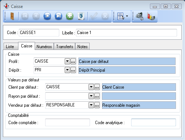Switch to the Transferts tab
This screenshot has width=185, height=140.
(x=65, y=46)
